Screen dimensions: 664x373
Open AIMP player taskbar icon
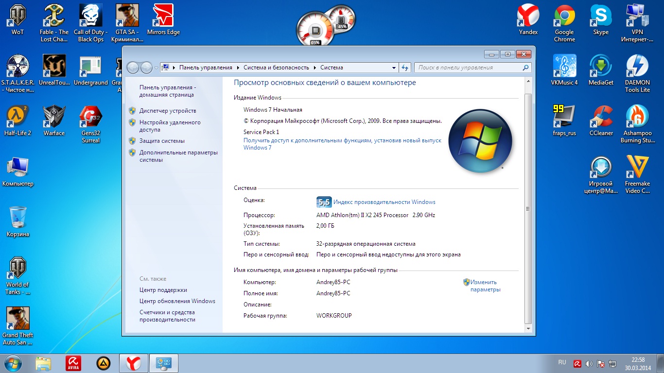coord(104,363)
